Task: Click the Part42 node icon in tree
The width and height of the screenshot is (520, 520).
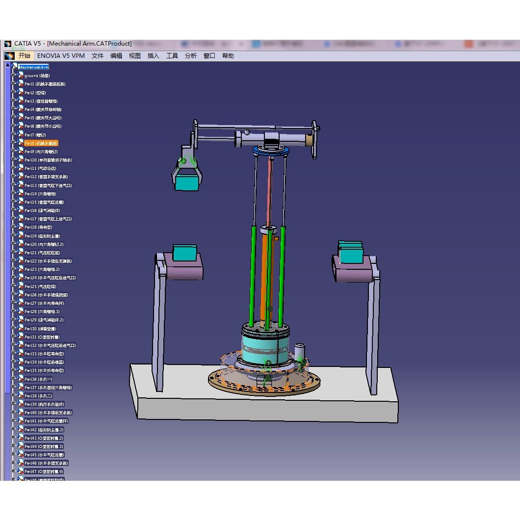Action: 21,429
